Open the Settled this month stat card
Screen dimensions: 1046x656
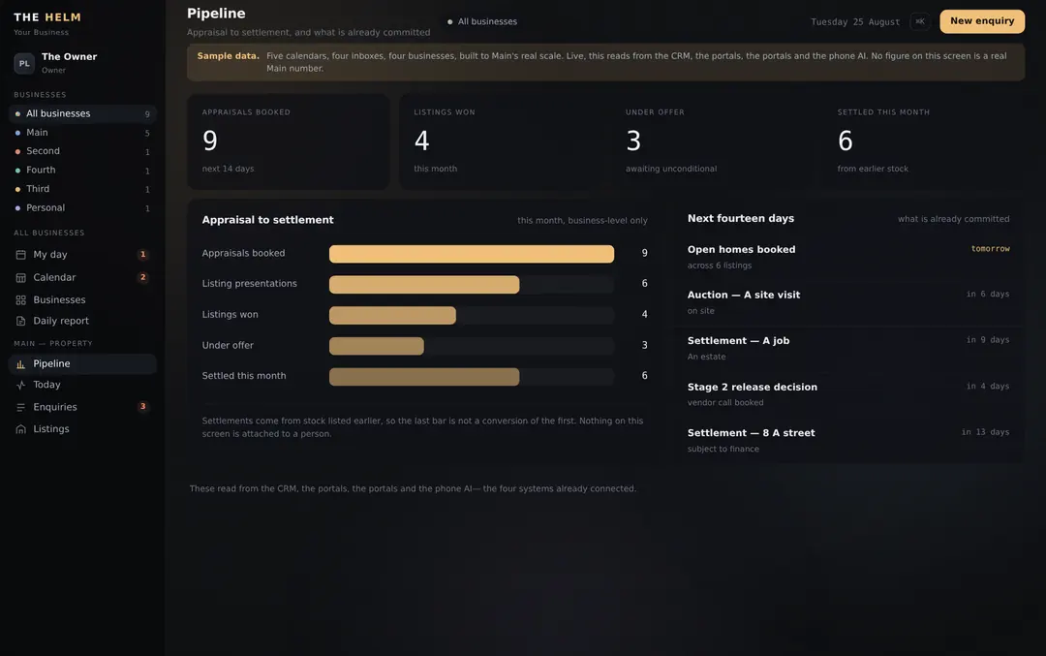[924, 141]
